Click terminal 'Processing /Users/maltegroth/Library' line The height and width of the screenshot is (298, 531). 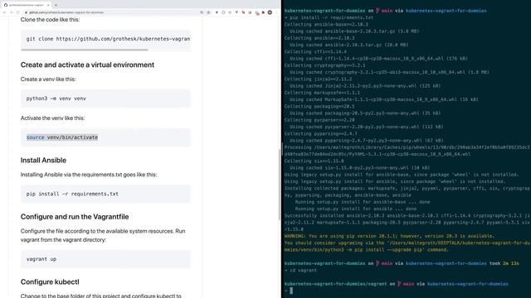407,151
